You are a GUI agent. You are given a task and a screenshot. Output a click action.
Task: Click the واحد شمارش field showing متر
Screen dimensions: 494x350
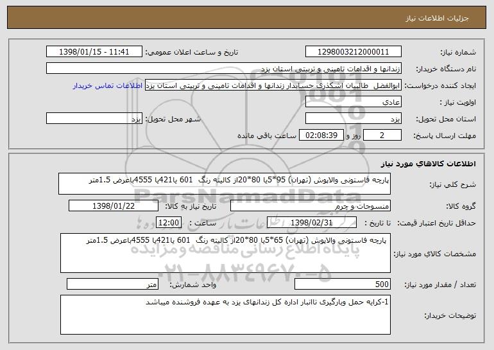(x=112, y=284)
